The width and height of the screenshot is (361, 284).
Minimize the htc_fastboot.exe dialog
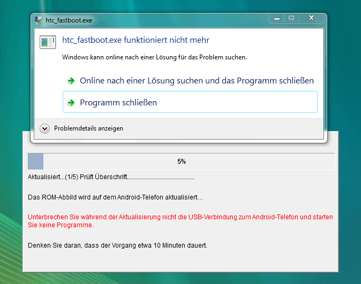277,18
